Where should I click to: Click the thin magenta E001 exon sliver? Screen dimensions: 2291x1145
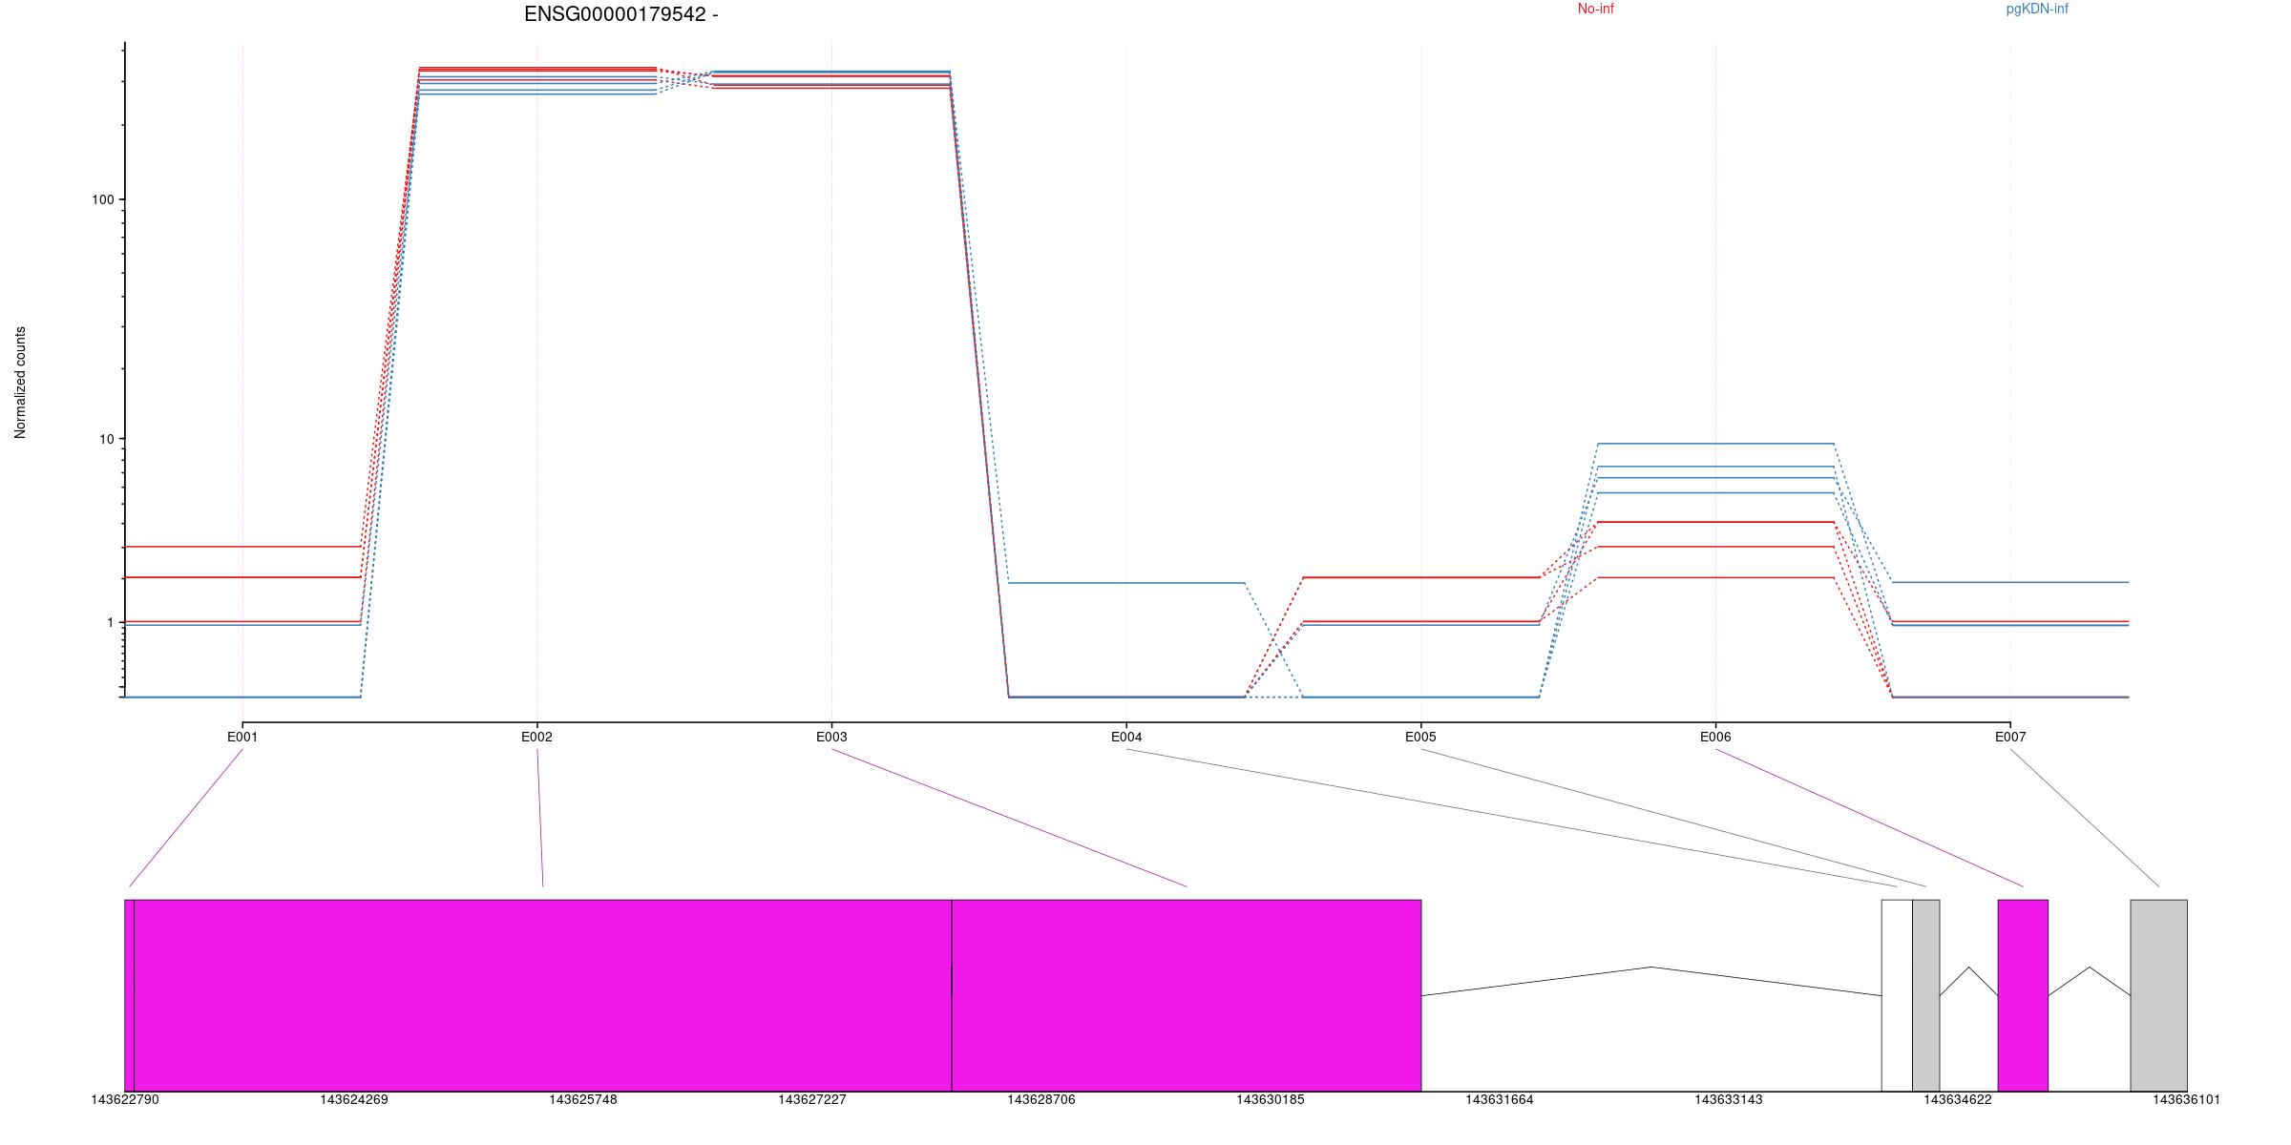130,995
